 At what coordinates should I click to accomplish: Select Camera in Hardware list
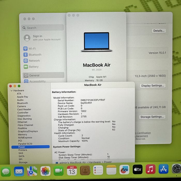tap(21, 106)
